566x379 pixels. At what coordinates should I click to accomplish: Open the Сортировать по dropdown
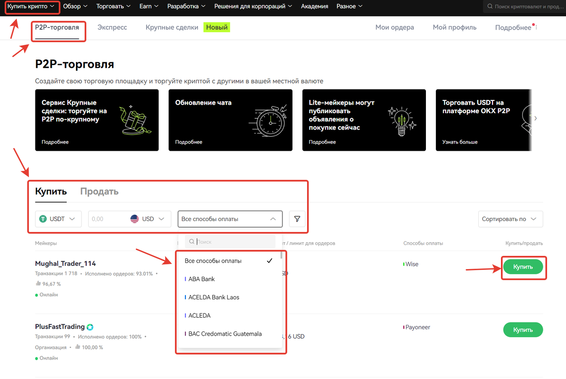[x=510, y=219]
